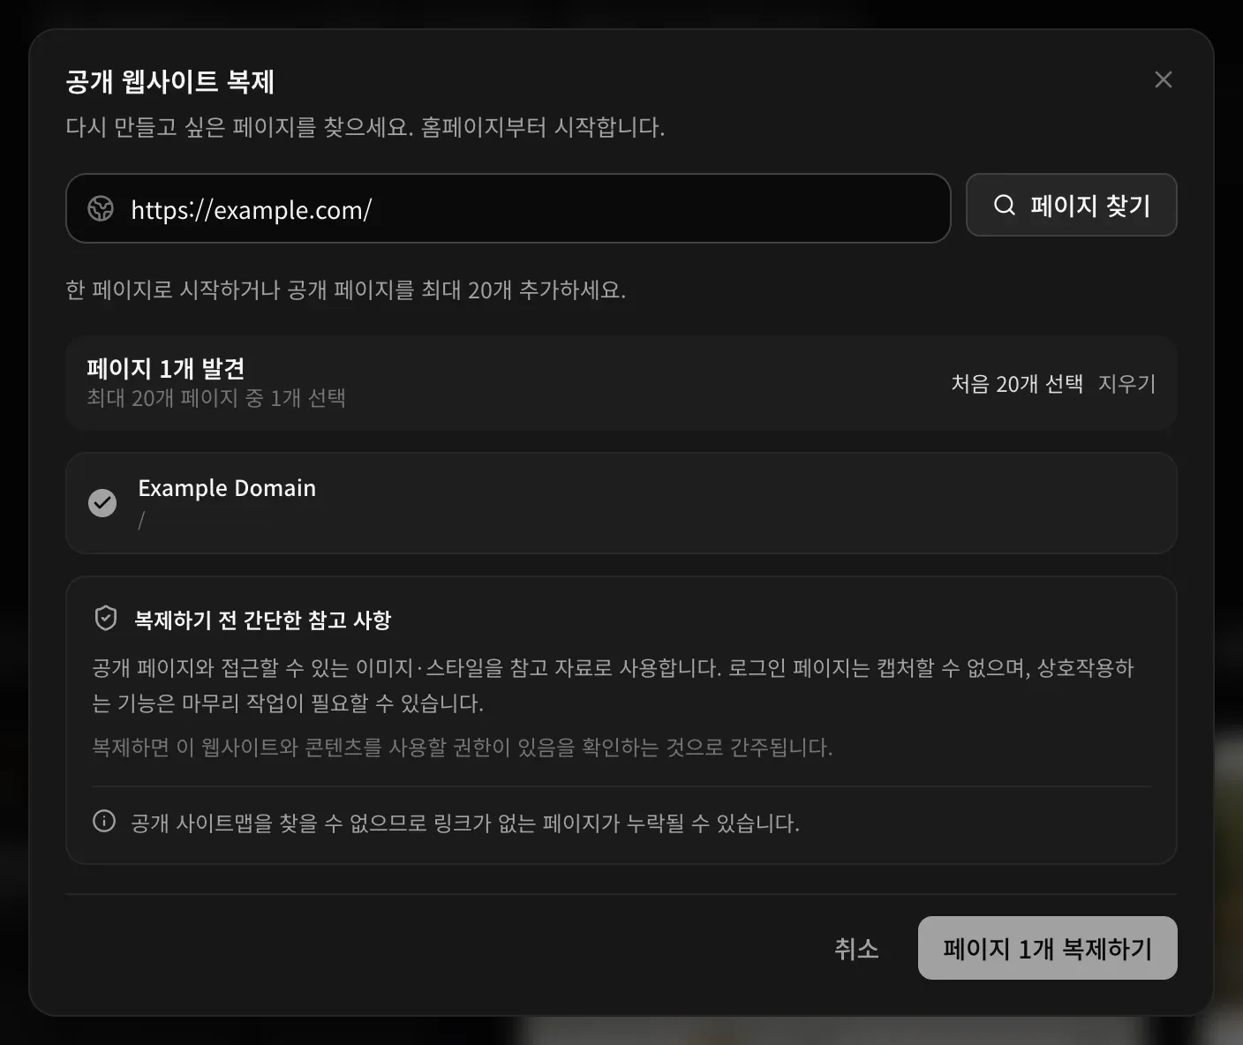
Task: Click 페이지 1개 복제하기 button
Action: [x=1048, y=948]
